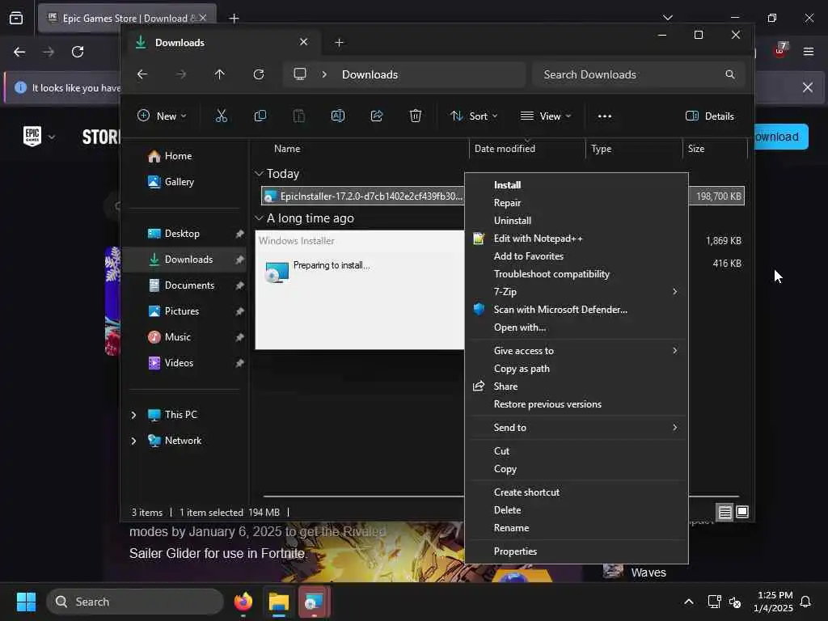The height and width of the screenshot is (621, 828).
Task: Open the New dropdown
Action: click(x=162, y=116)
